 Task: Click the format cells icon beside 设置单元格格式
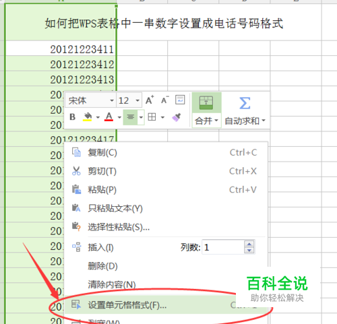(76, 304)
